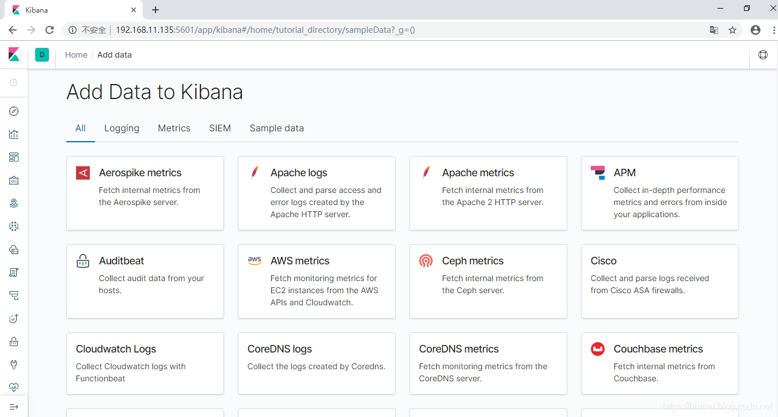Open Maps via the sidebar pin icon

(x=14, y=203)
